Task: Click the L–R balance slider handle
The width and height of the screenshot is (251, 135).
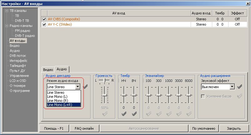Action: (103, 80)
